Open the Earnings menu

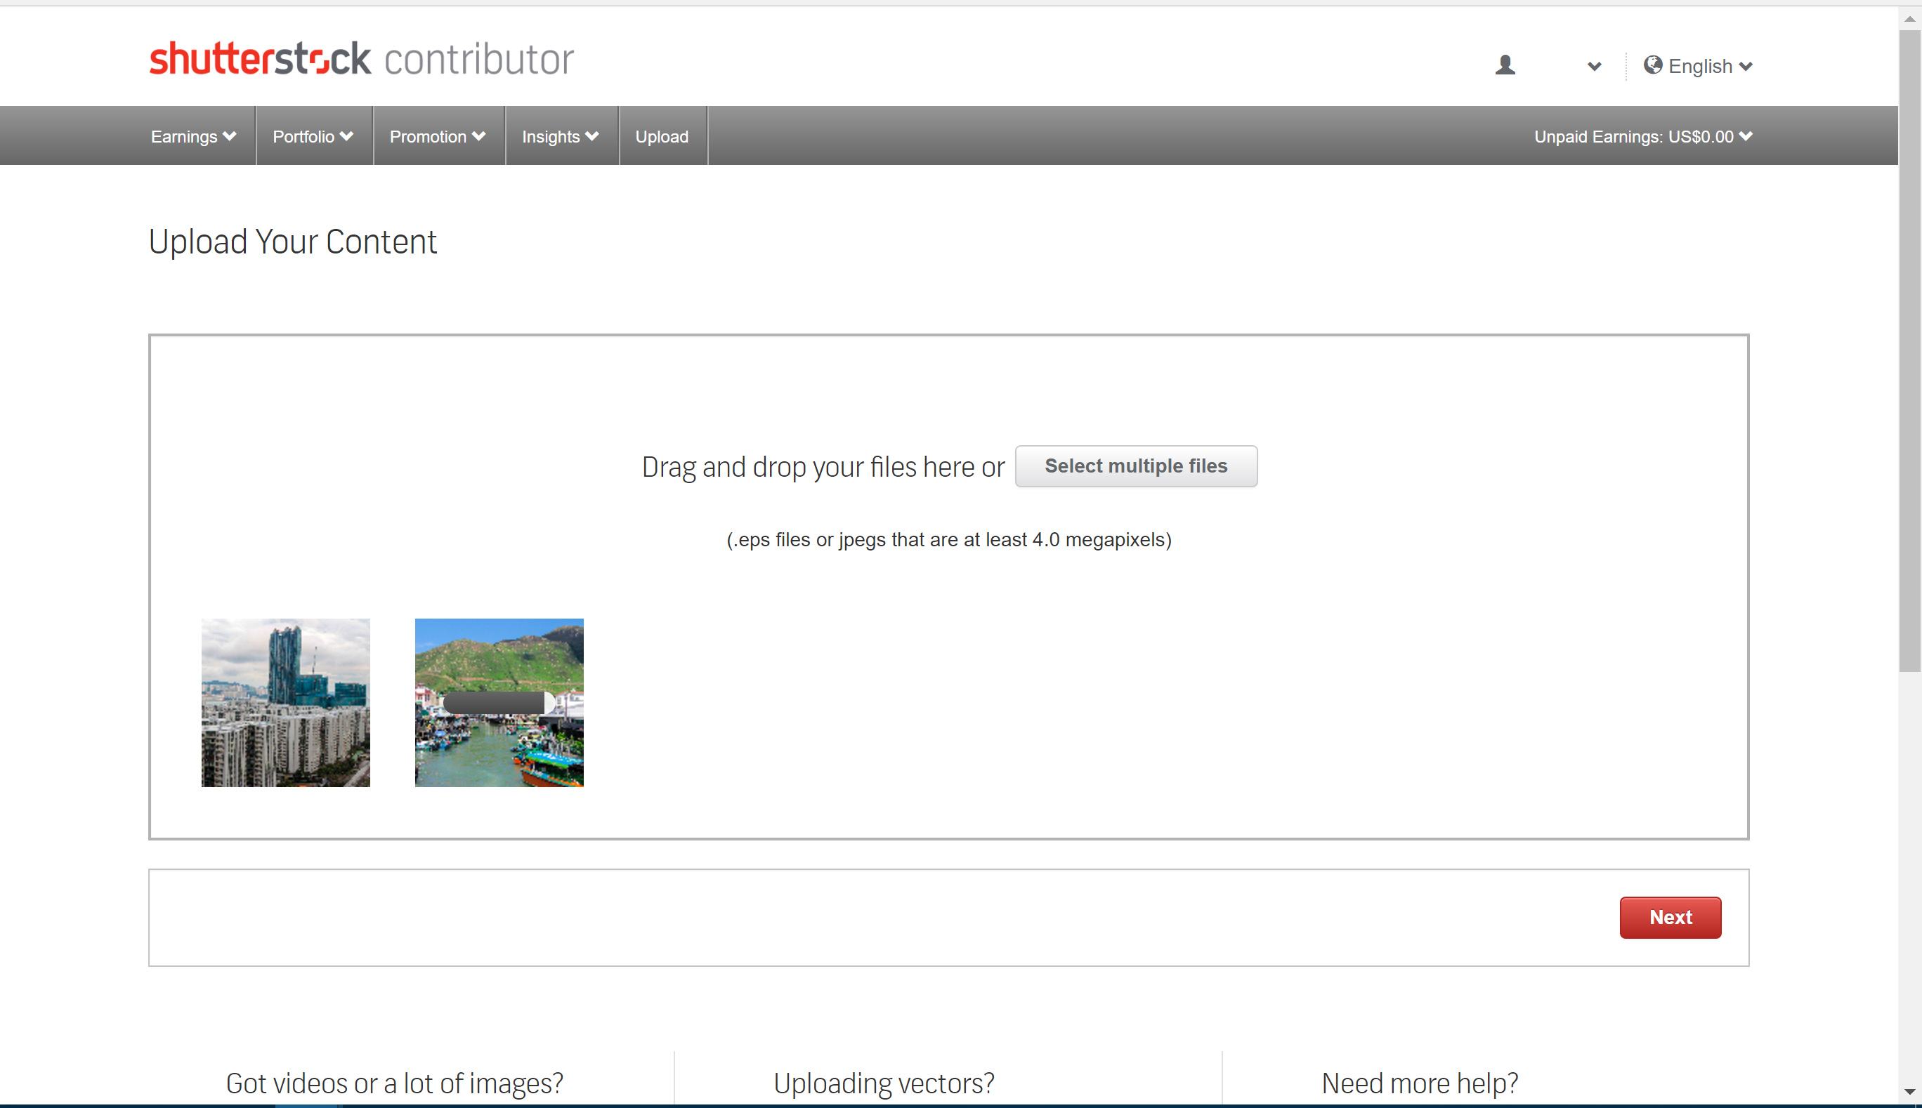pos(193,136)
